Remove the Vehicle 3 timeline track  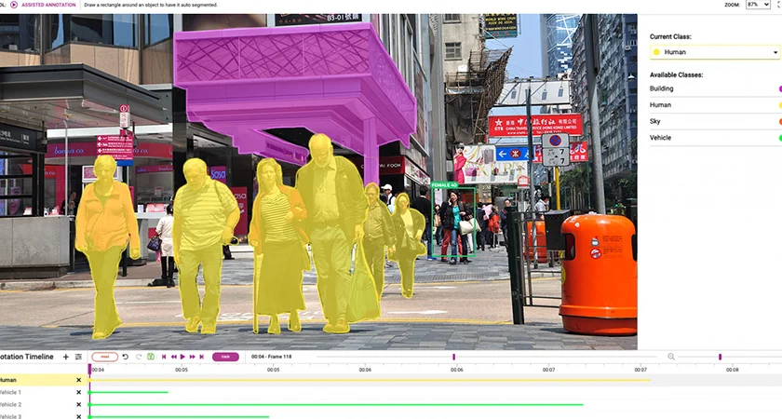(78, 416)
